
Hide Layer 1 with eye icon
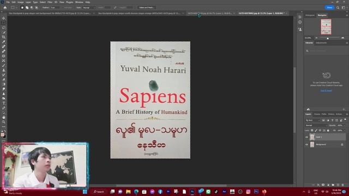[x=306, y=137]
